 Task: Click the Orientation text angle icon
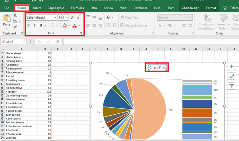[108, 17]
